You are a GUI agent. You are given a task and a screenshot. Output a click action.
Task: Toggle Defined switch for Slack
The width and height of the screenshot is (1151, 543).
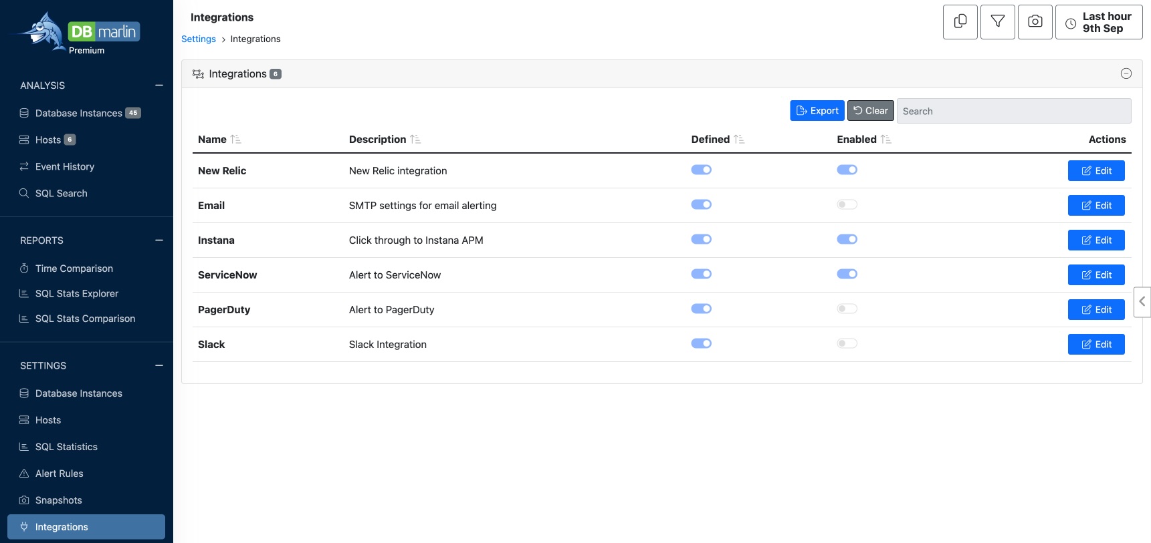coord(701,343)
